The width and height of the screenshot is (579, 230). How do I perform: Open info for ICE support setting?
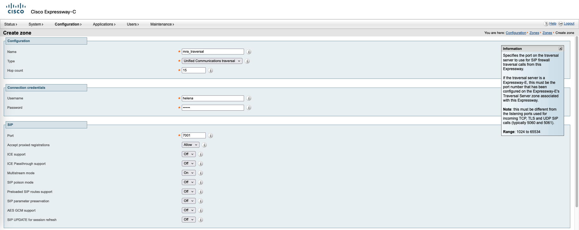click(200, 154)
